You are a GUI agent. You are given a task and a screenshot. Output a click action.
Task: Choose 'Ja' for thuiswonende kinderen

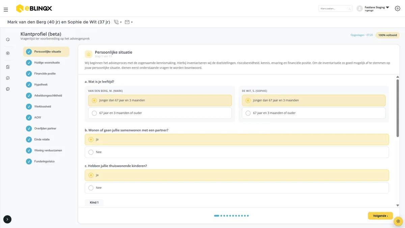[237, 175]
